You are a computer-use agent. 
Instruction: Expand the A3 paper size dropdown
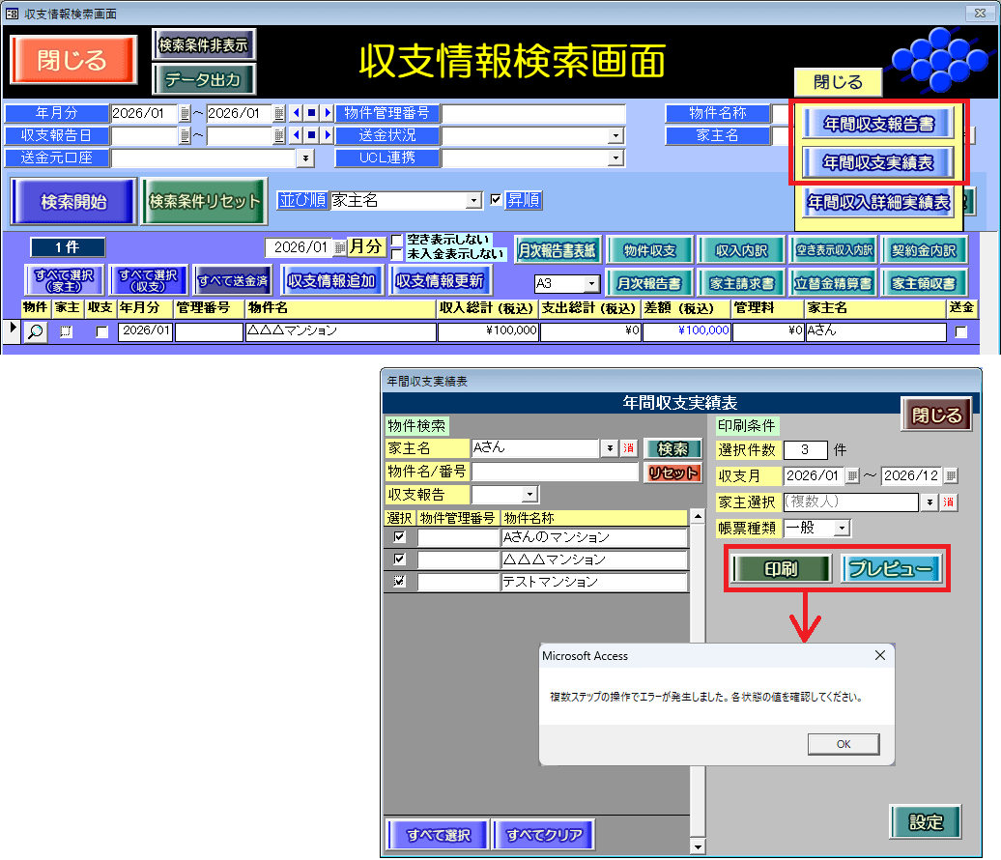(x=591, y=284)
